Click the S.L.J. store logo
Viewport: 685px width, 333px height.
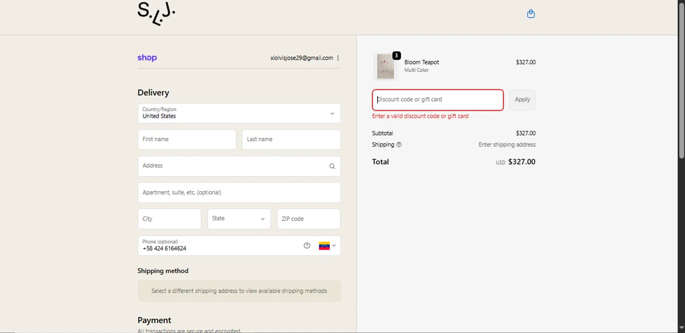point(156,14)
